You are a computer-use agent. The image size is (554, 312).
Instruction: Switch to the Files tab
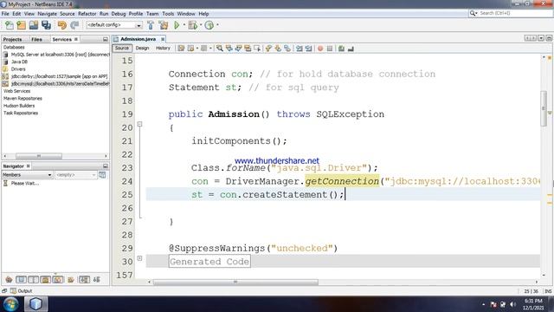pyautogui.click(x=36, y=39)
